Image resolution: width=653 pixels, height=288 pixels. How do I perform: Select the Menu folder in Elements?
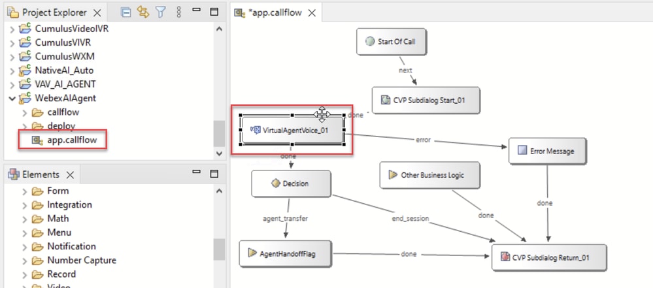tap(59, 232)
